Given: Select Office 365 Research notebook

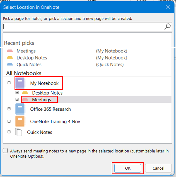Looking at the screenshot, I should (50, 109).
